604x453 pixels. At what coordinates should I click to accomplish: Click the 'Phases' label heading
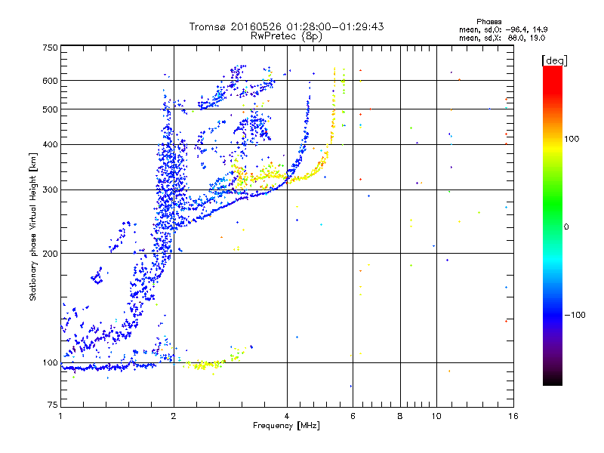pos(488,22)
